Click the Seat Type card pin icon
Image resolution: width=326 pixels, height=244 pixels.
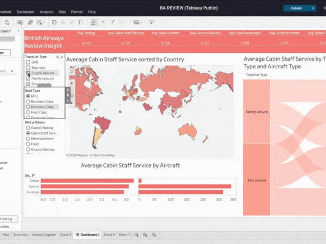pyautogui.click(x=68, y=95)
